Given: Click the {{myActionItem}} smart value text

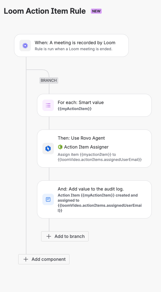Looking at the screenshot, I should (x=75, y=109).
